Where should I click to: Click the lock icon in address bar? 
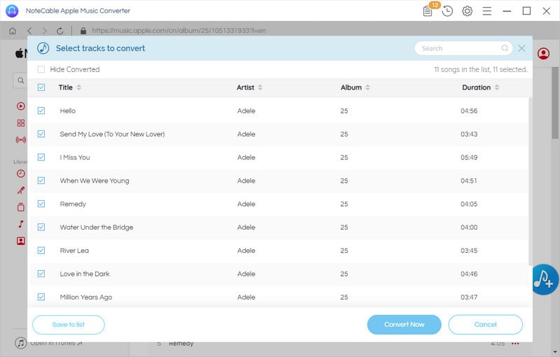coord(83,31)
